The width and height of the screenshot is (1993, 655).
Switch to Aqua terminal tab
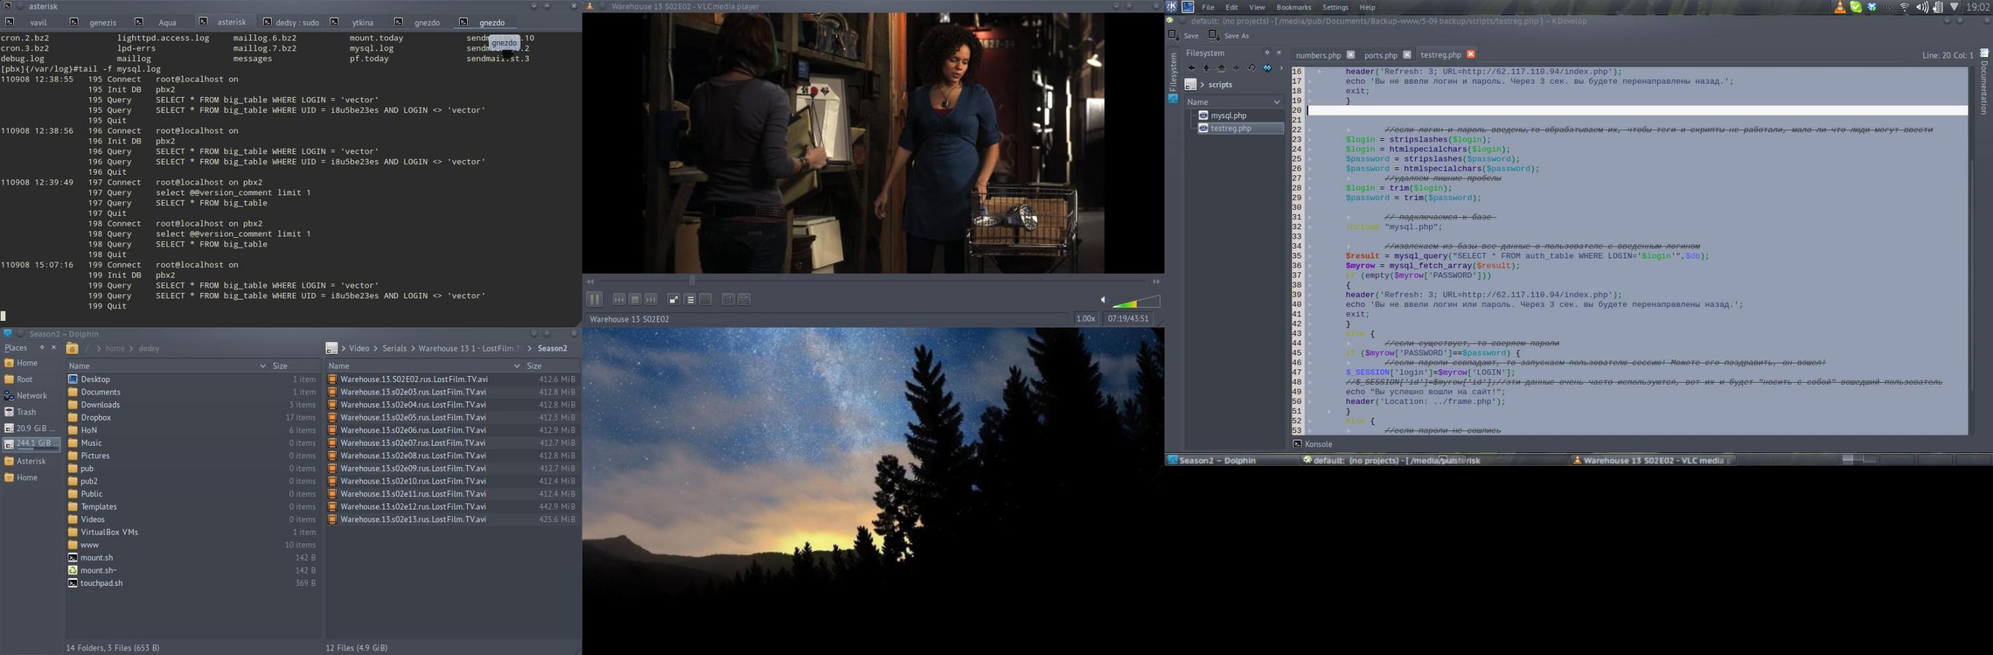click(159, 23)
